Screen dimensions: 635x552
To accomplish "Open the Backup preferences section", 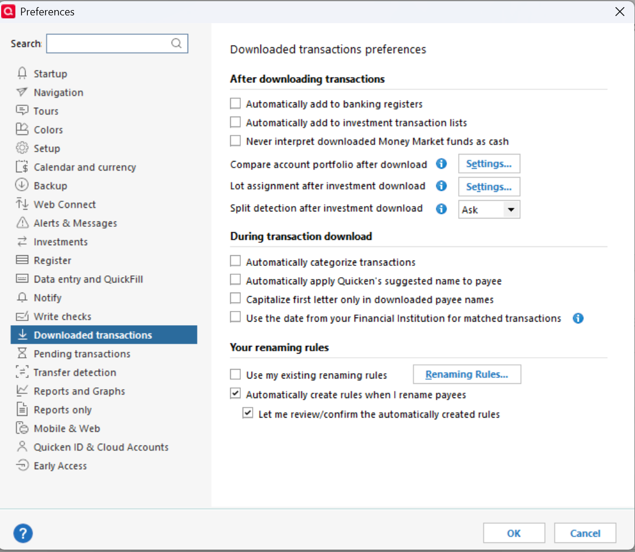I will pyautogui.click(x=104, y=185).
